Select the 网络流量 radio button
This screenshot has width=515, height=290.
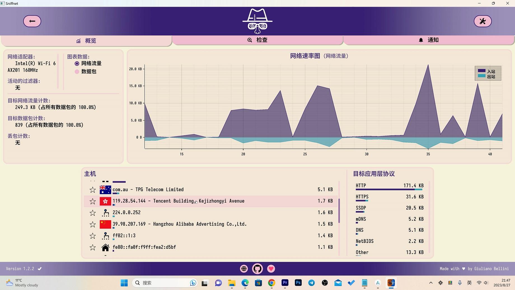(77, 63)
